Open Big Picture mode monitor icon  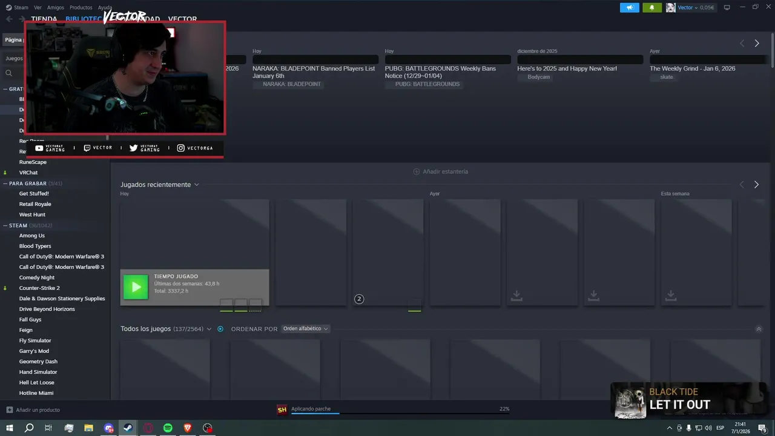(x=727, y=7)
